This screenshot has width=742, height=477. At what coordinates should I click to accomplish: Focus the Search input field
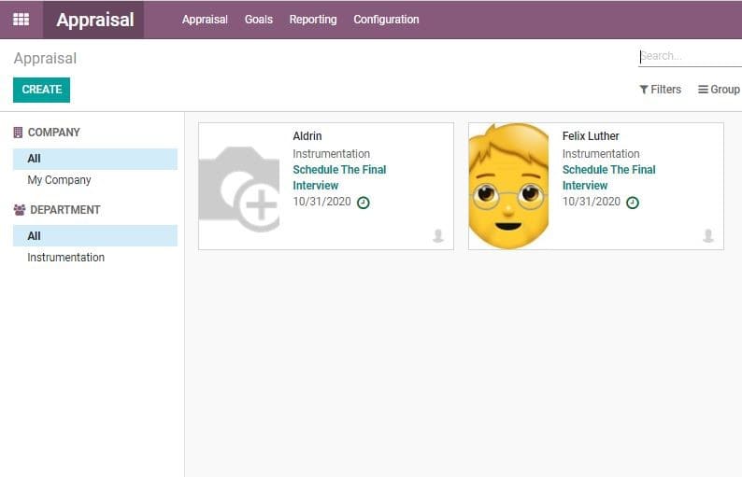[690, 56]
